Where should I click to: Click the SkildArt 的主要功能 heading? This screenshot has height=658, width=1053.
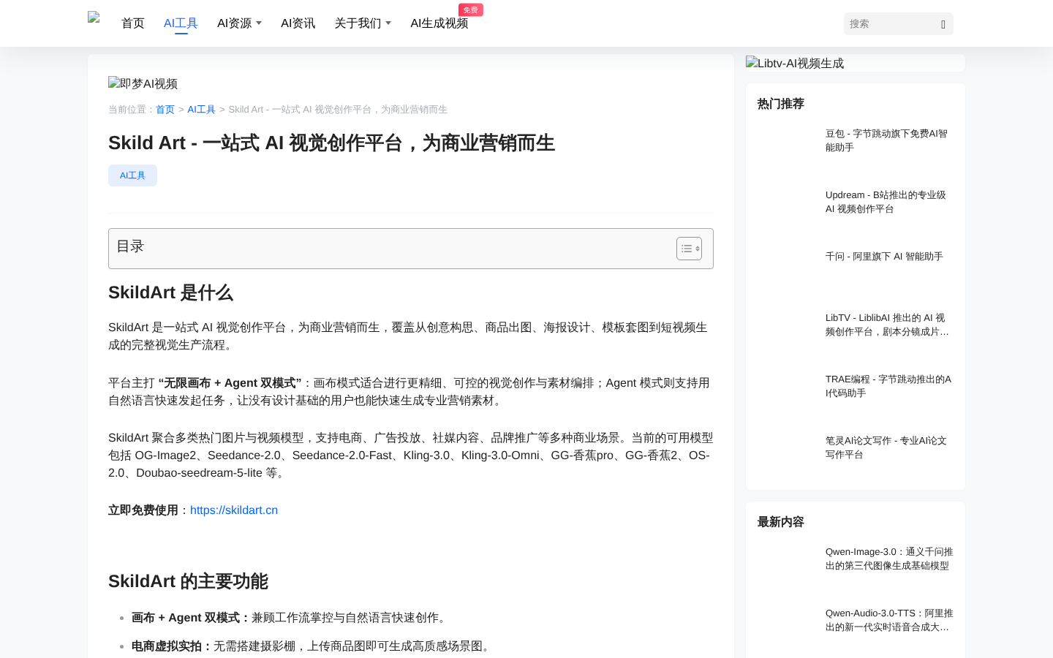pos(188,582)
